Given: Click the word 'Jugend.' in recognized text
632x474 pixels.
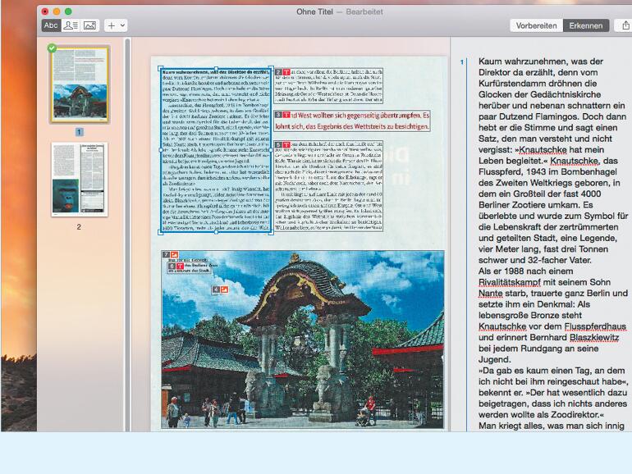Looking at the screenshot, I should tap(495, 360).
